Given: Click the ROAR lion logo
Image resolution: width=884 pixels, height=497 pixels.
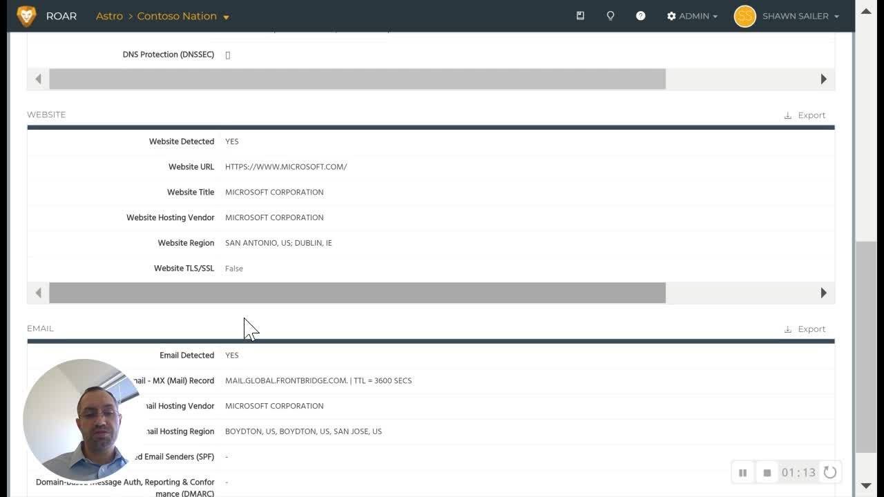Looking at the screenshot, I should [x=26, y=16].
